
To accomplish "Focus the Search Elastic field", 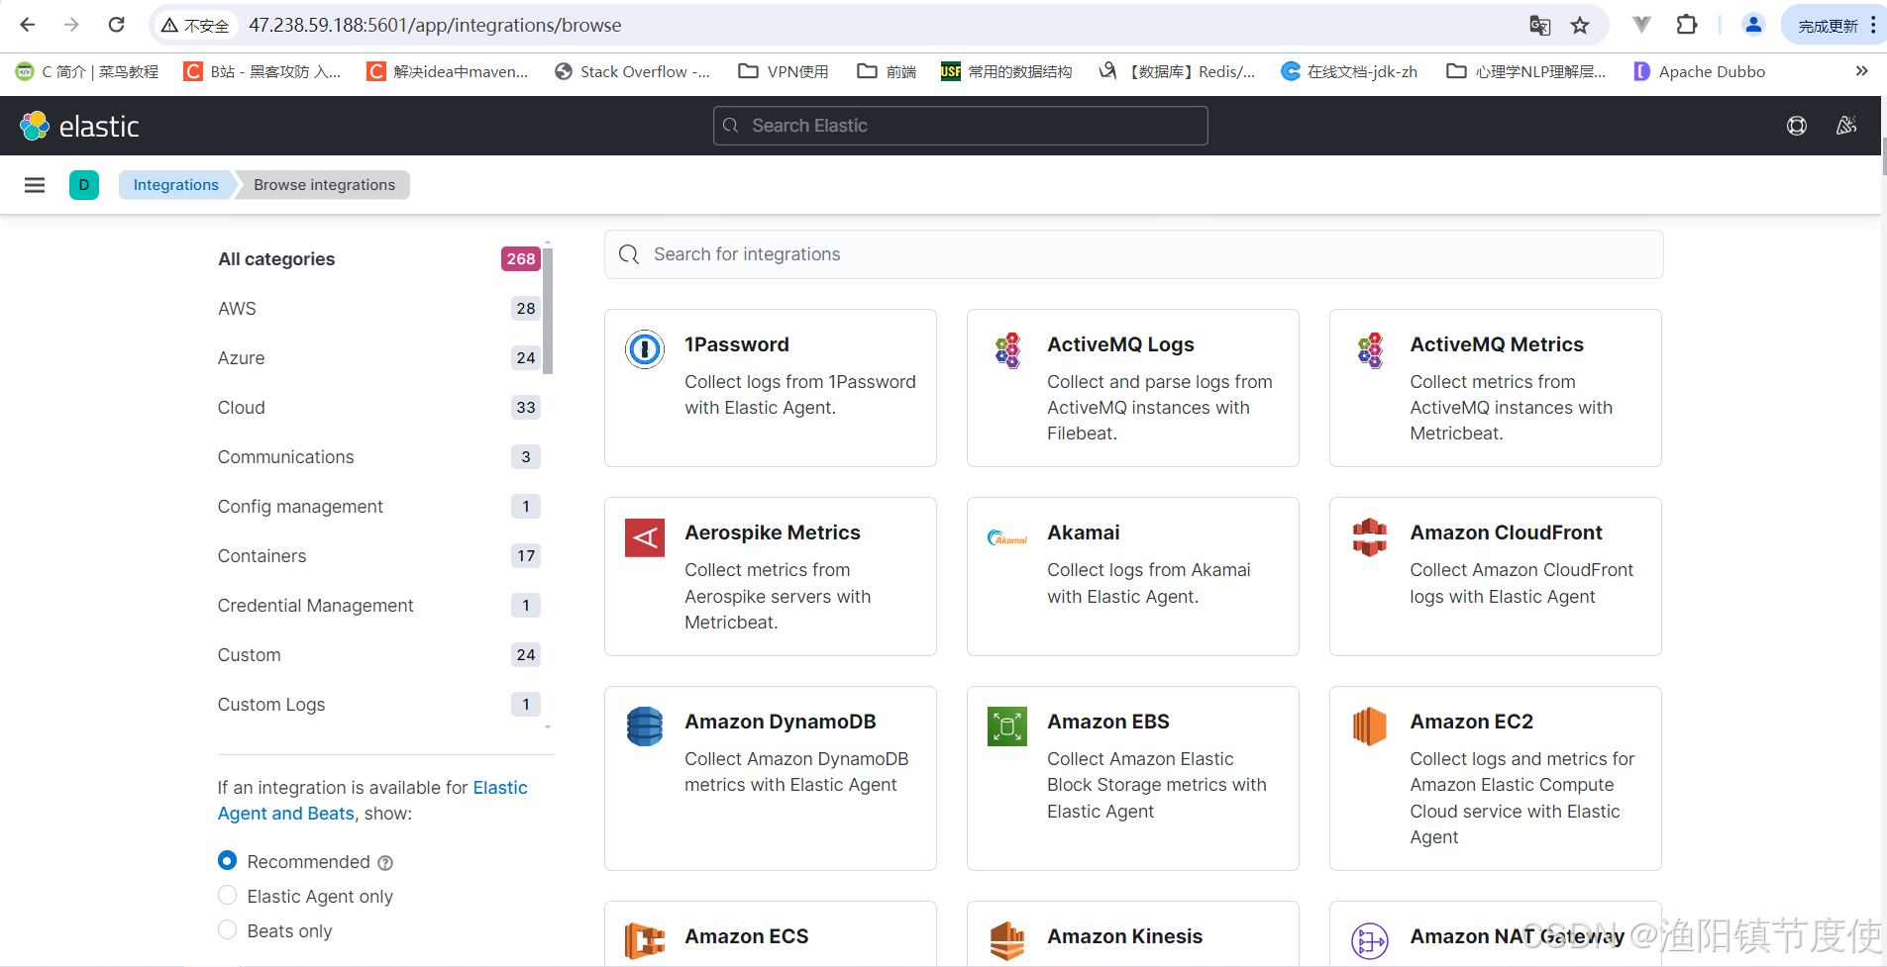I will 960,126.
